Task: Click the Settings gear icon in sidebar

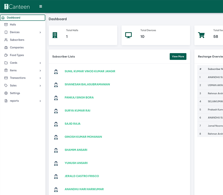Action: (6, 93)
